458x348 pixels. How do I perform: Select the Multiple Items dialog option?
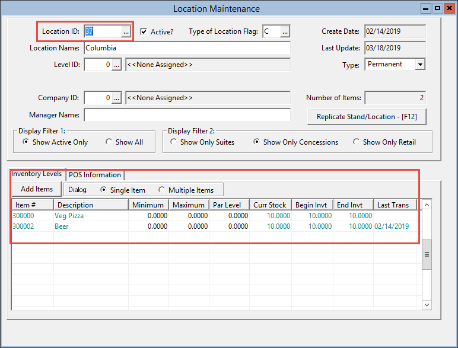point(163,190)
